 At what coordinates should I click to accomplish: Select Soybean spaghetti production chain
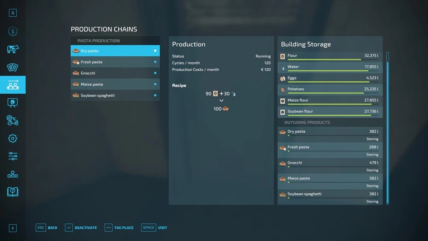[115, 95]
